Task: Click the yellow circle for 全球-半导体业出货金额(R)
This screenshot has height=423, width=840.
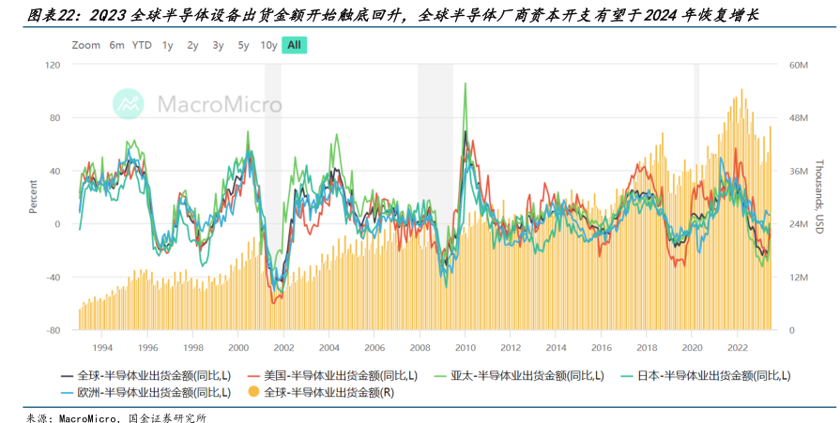Action: click(252, 391)
